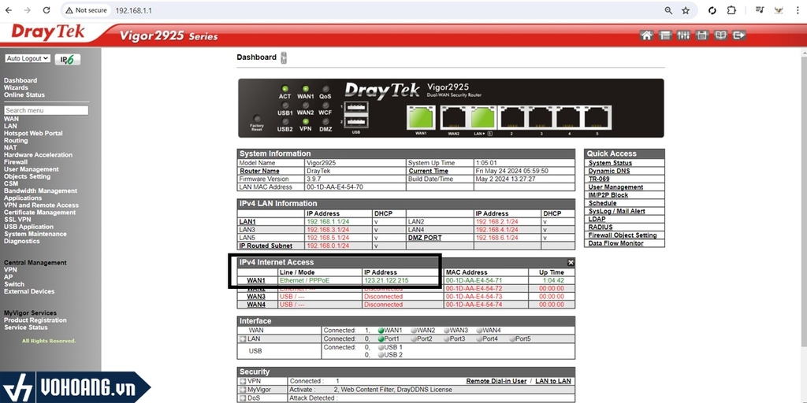
Task: Open System Status quick access link
Action: click(611, 163)
